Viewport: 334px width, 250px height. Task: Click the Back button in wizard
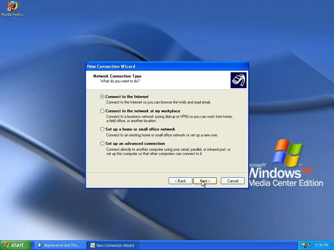(180, 181)
